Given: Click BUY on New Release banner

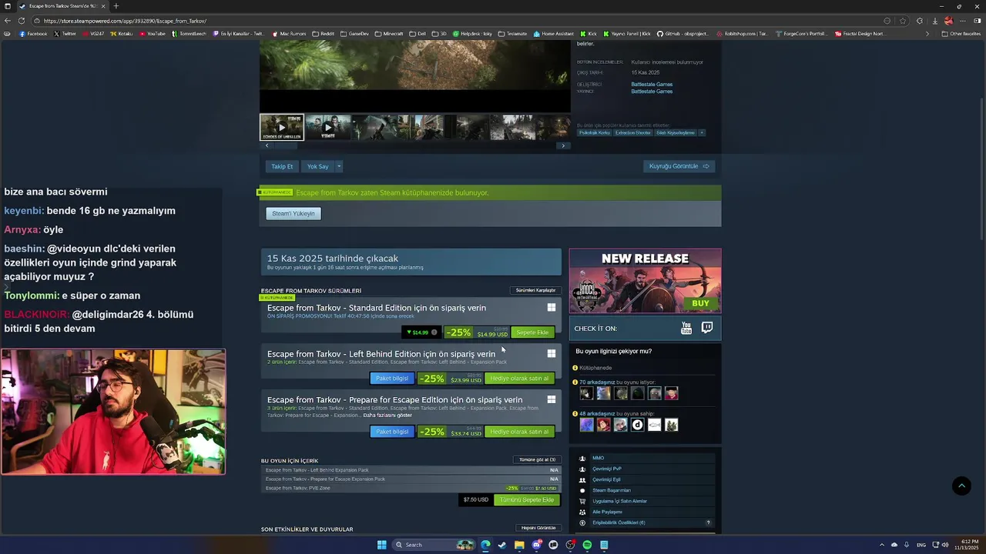Looking at the screenshot, I should coord(700,303).
